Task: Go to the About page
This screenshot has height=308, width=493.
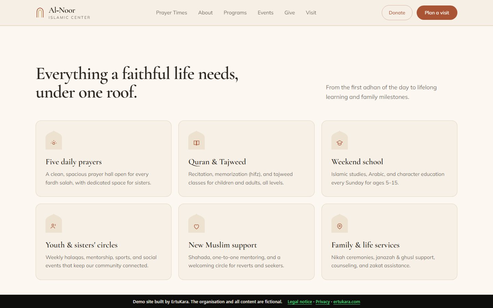Action: pos(205,13)
